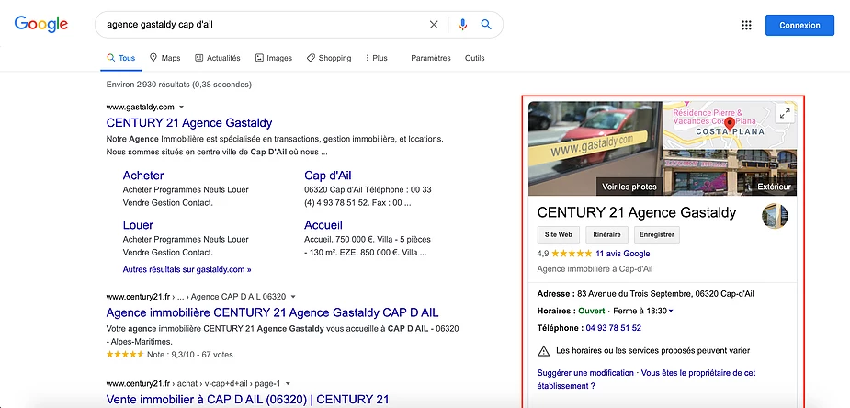
Task: Start voice search with the microphone icon
Action: click(462, 25)
